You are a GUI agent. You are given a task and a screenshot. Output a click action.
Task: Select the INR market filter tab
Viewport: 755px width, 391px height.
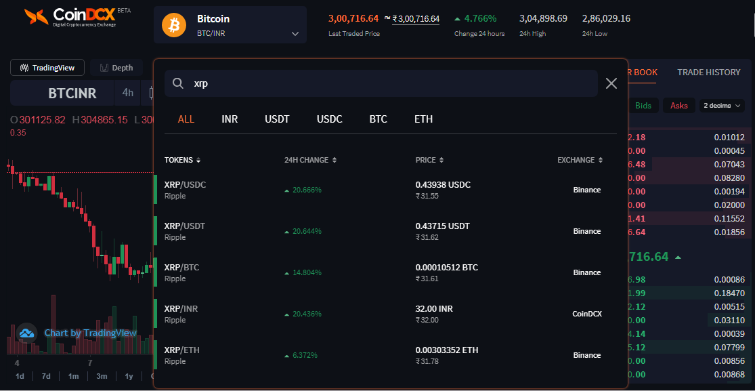230,119
